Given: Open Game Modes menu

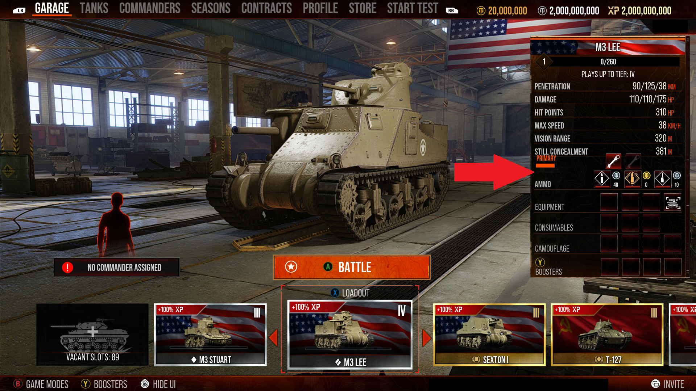Looking at the screenshot, I should click(41, 384).
